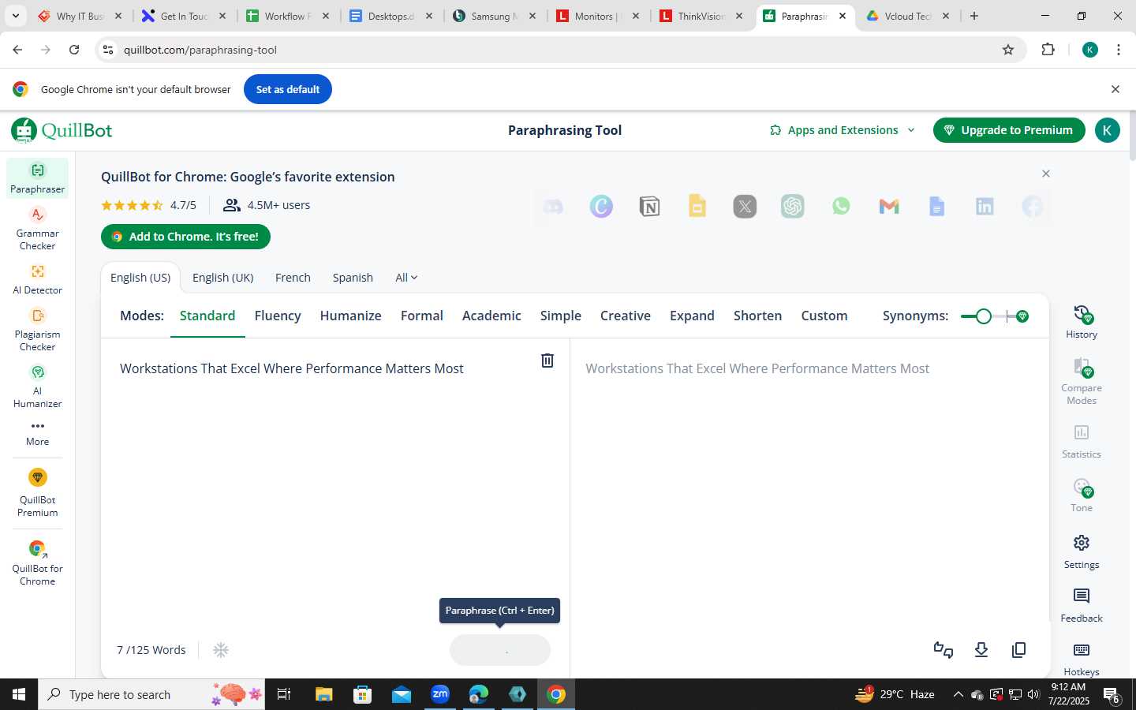Screen dimensions: 1136x710
Task: Open QuillBot for Chrome sidebar item
Action: coord(37,563)
